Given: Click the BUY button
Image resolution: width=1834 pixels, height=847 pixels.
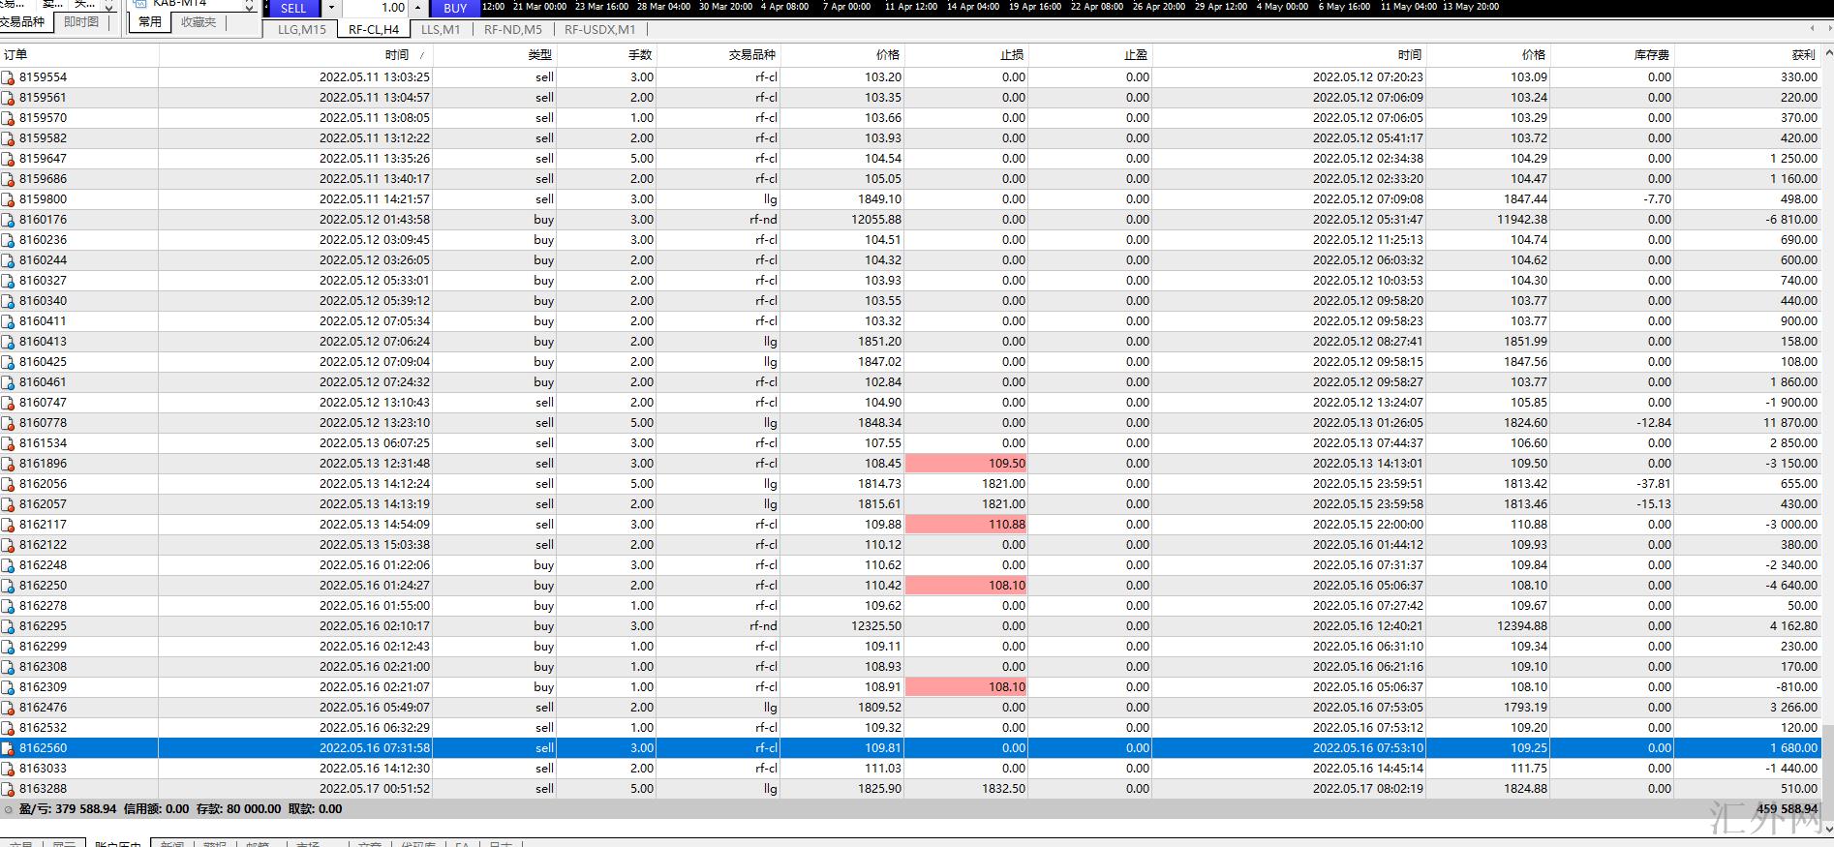Looking at the screenshot, I should (x=455, y=8).
